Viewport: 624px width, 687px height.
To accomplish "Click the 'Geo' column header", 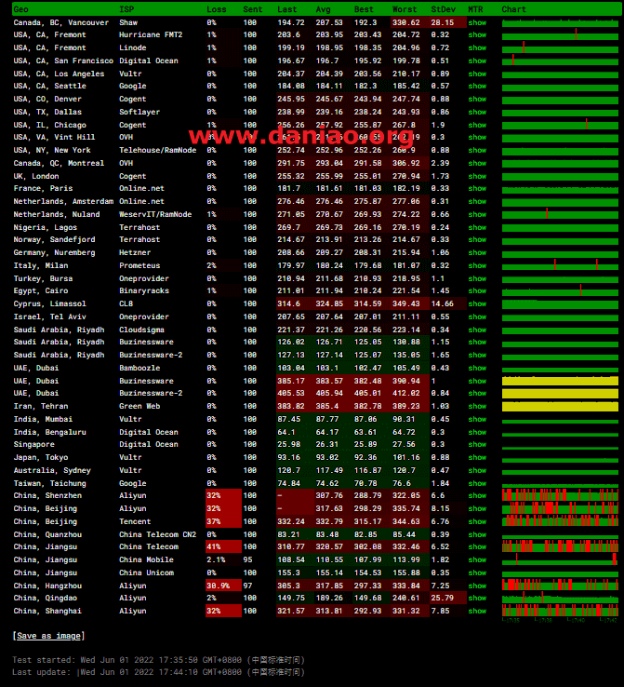I will 21,9.
